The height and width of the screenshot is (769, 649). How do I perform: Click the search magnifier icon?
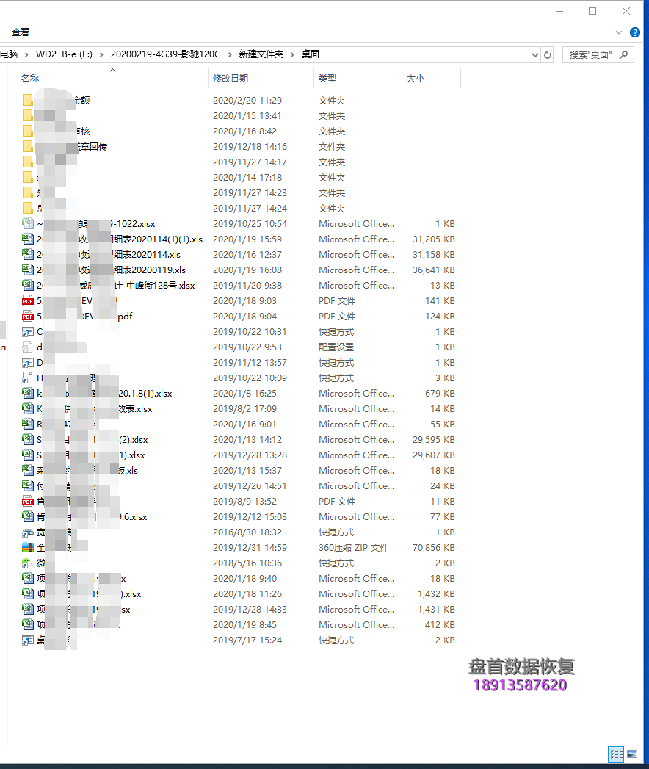tap(623, 54)
